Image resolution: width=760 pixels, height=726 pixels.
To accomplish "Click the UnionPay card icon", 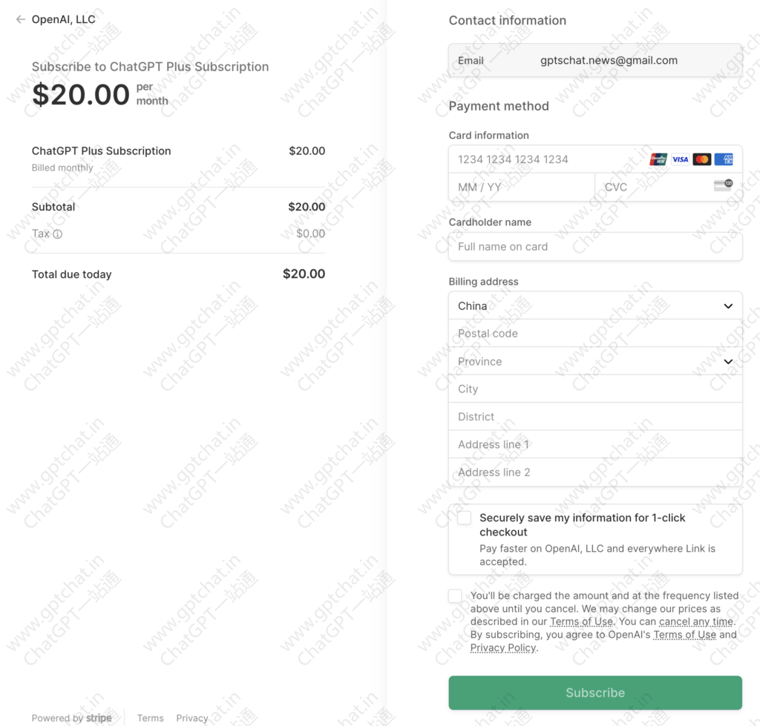I will tap(658, 159).
